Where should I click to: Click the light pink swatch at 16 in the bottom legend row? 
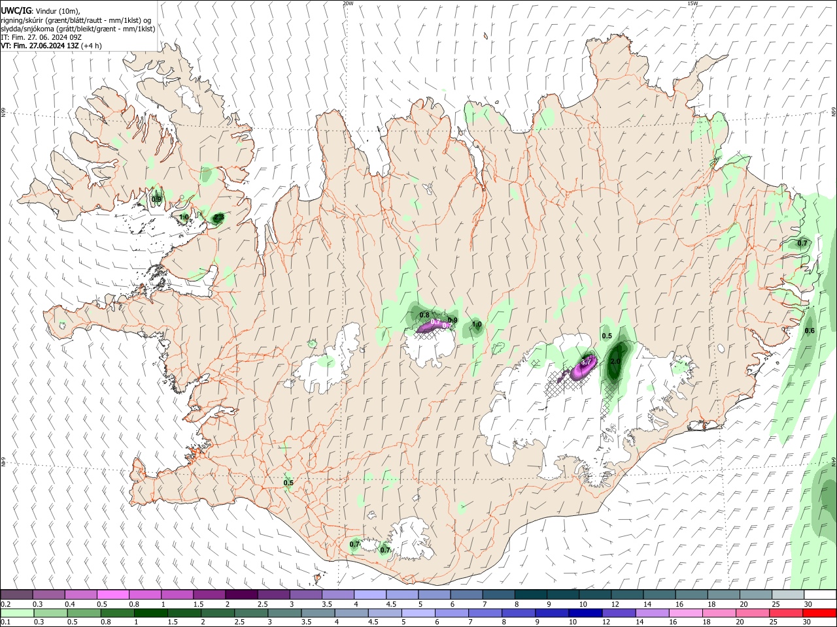point(685,613)
